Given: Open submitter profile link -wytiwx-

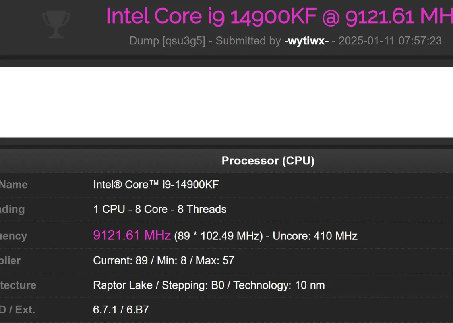Looking at the screenshot, I should 306,41.
